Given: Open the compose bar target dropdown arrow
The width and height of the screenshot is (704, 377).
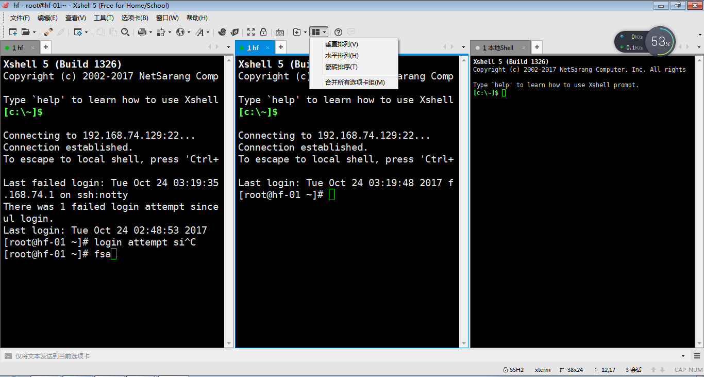Looking at the screenshot, I should pos(683,356).
